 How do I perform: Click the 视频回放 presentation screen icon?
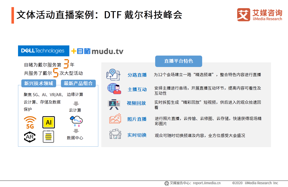point(114,105)
